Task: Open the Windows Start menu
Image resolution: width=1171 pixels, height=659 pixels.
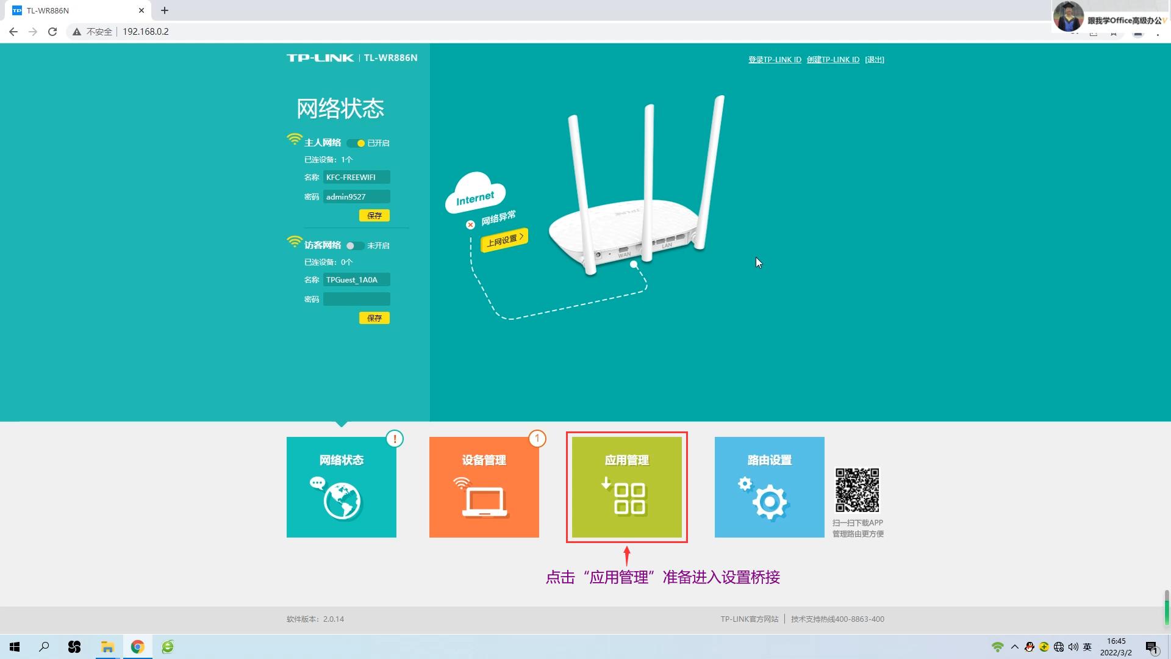Action: [x=15, y=647]
